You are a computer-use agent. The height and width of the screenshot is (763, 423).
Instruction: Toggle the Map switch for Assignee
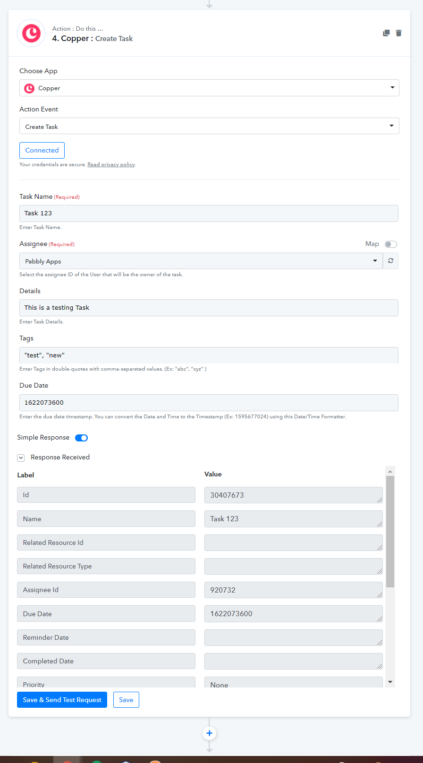tap(390, 244)
